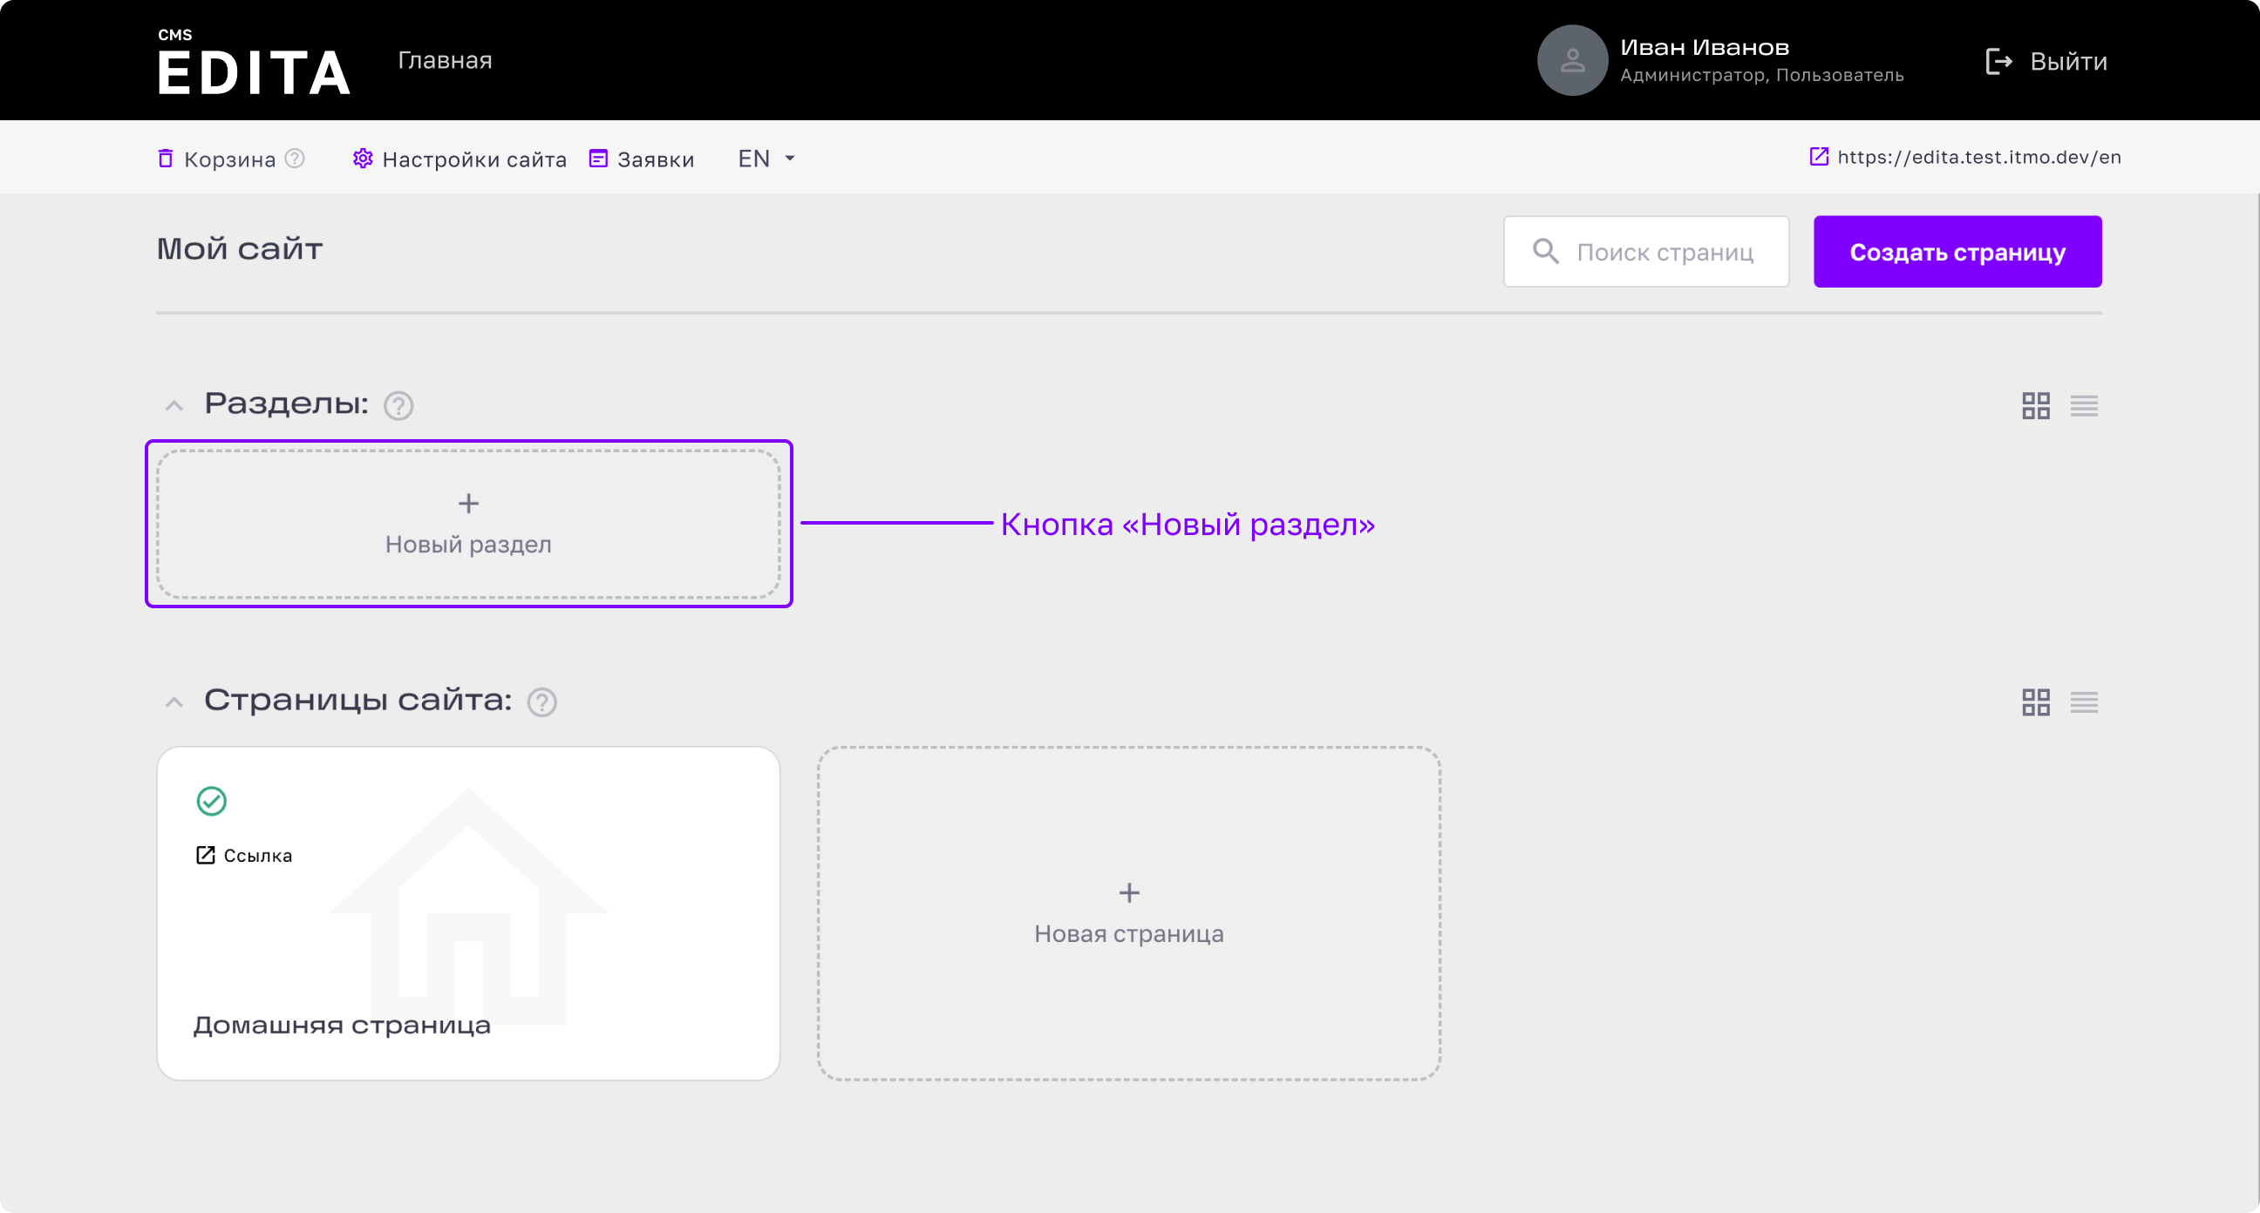Open the edita.test.itmo.dev/en site link
Viewport: 2260px width, 1213px height.
click(1965, 157)
